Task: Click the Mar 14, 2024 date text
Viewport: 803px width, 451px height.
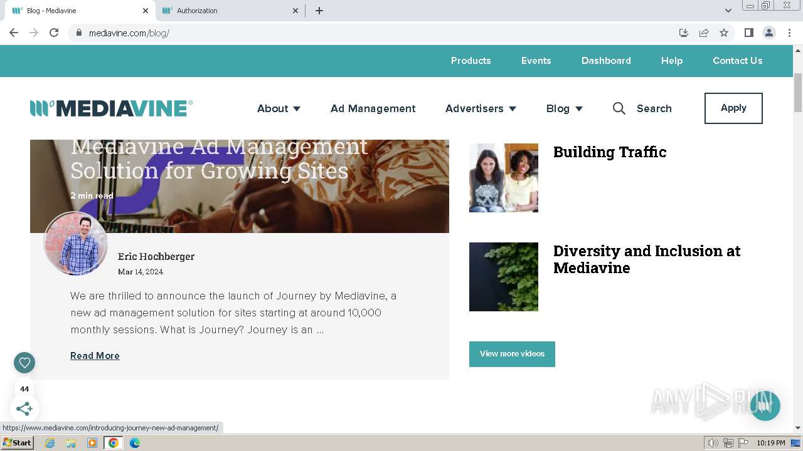Action: (x=141, y=272)
